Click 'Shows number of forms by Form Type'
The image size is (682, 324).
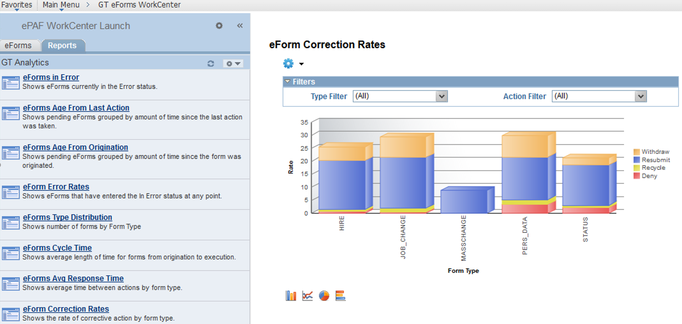(x=82, y=227)
